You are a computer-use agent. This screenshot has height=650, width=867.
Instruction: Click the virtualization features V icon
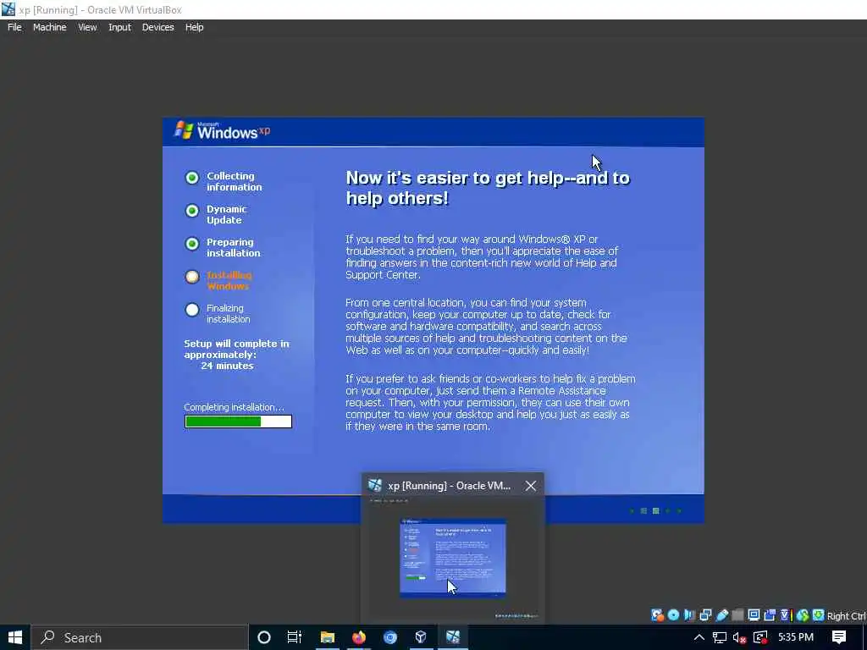[786, 615]
